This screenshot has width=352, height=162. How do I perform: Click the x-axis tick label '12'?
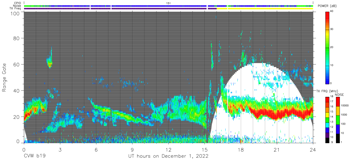[x=168, y=149]
